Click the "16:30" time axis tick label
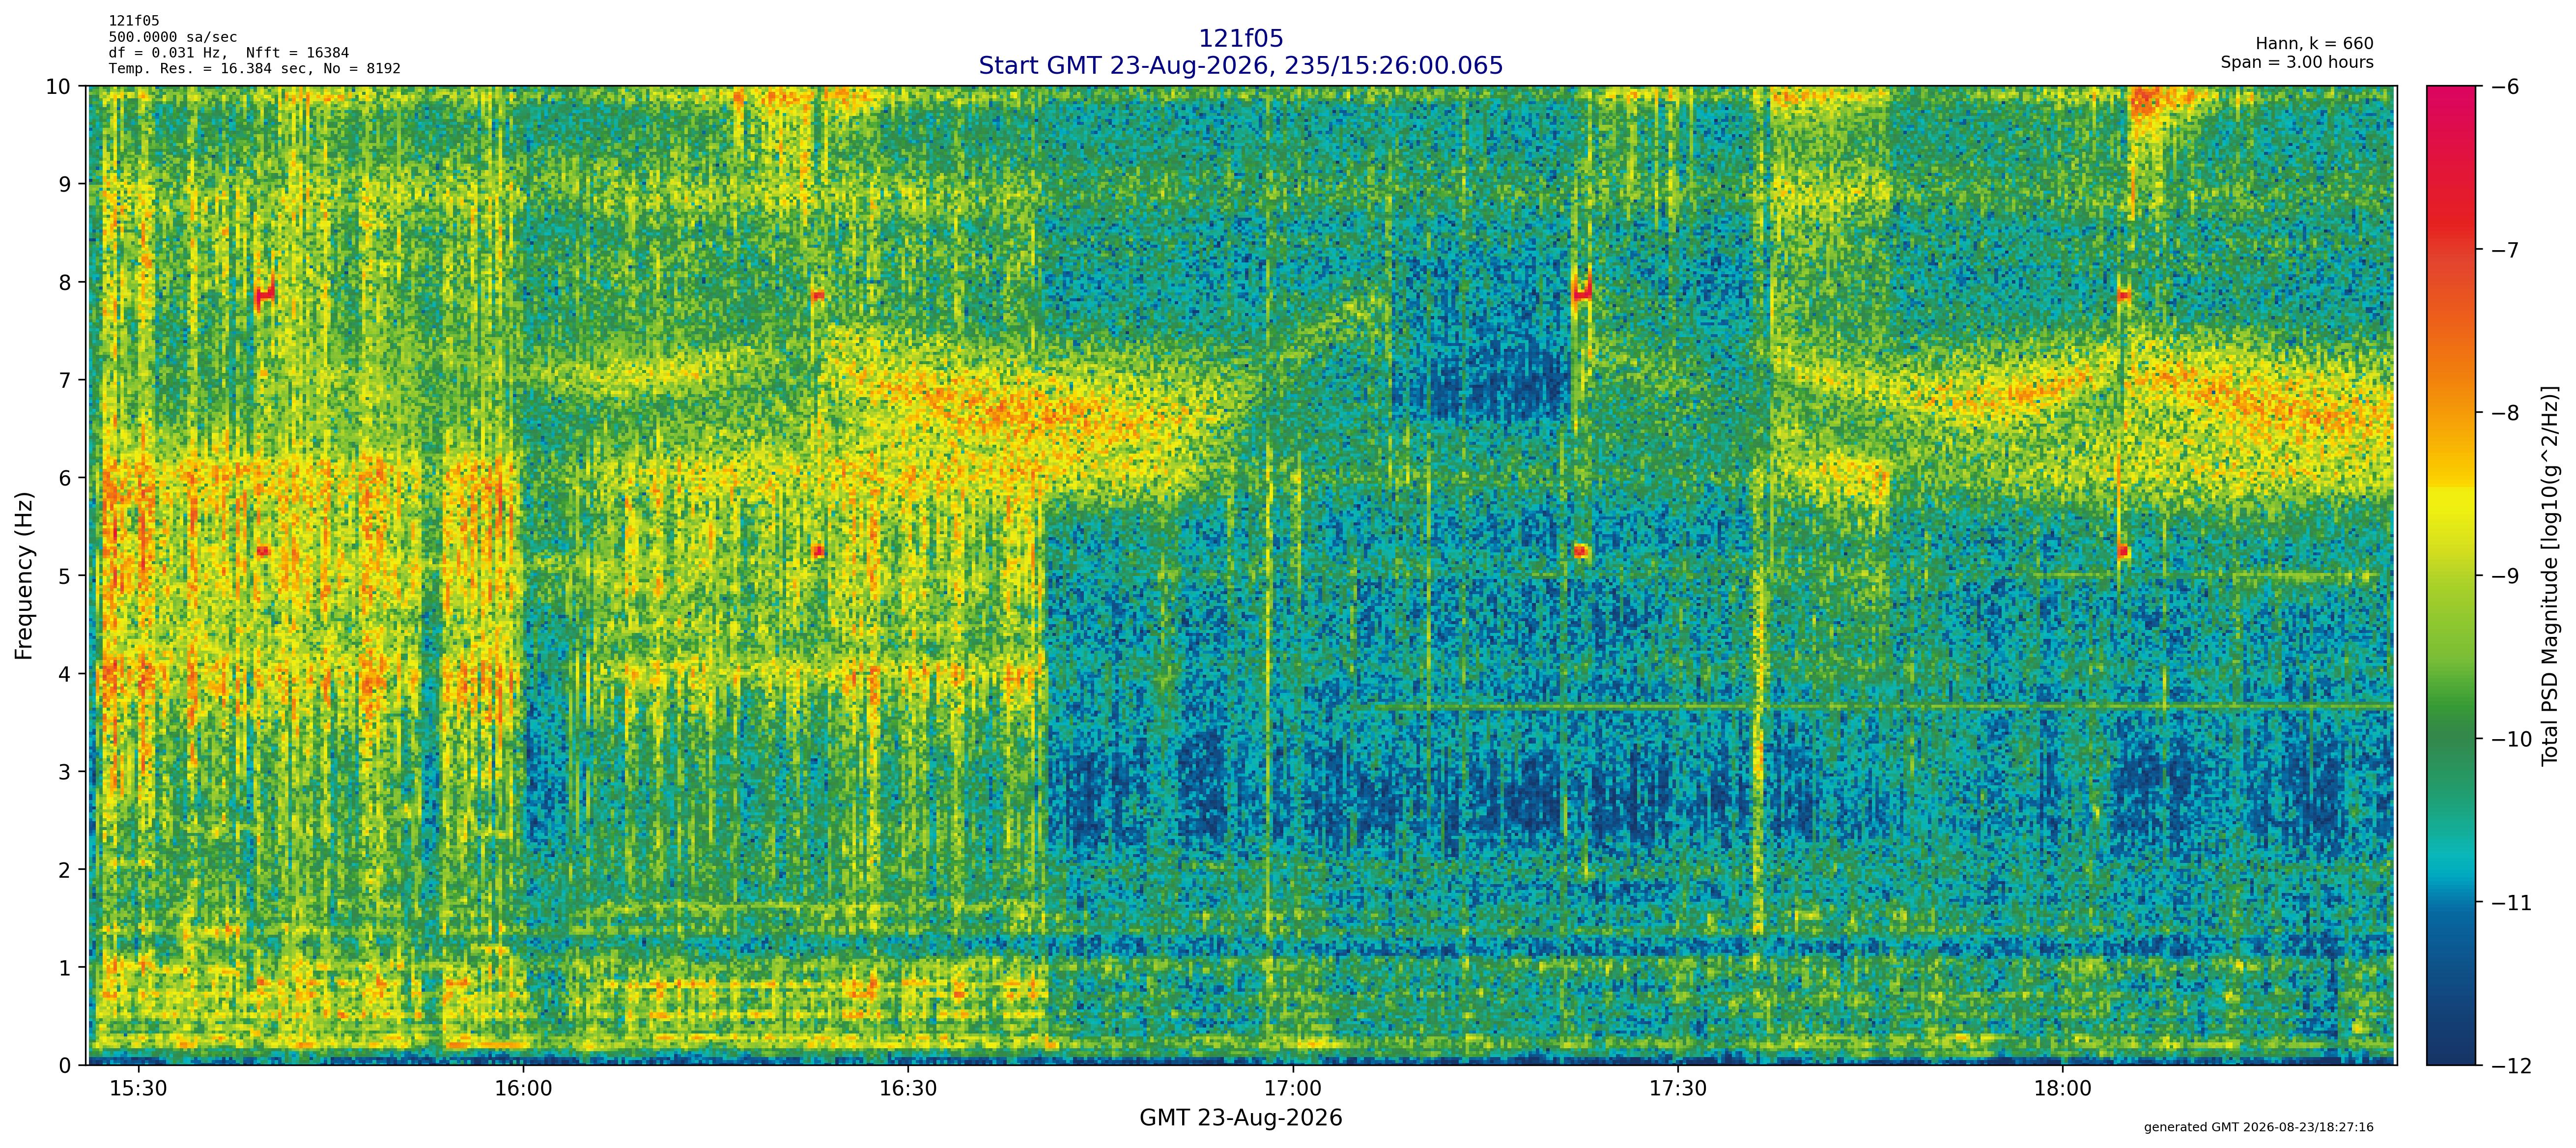 point(908,1089)
